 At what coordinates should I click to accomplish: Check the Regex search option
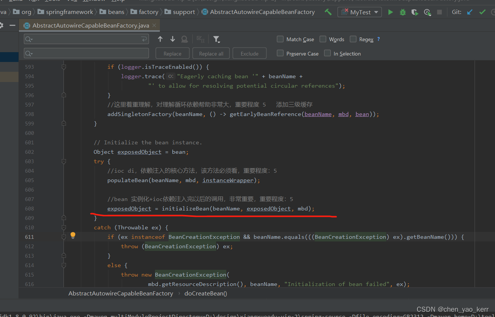point(353,39)
